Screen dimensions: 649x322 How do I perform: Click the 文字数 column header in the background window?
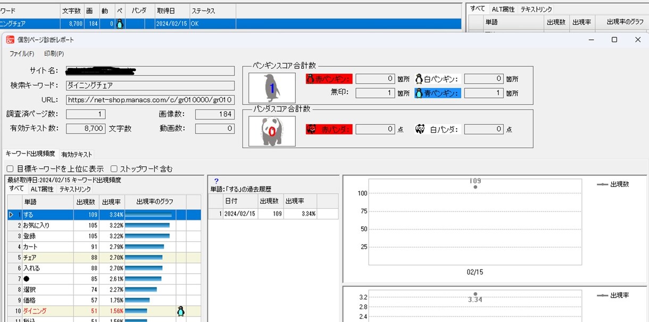pyautogui.click(x=71, y=10)
